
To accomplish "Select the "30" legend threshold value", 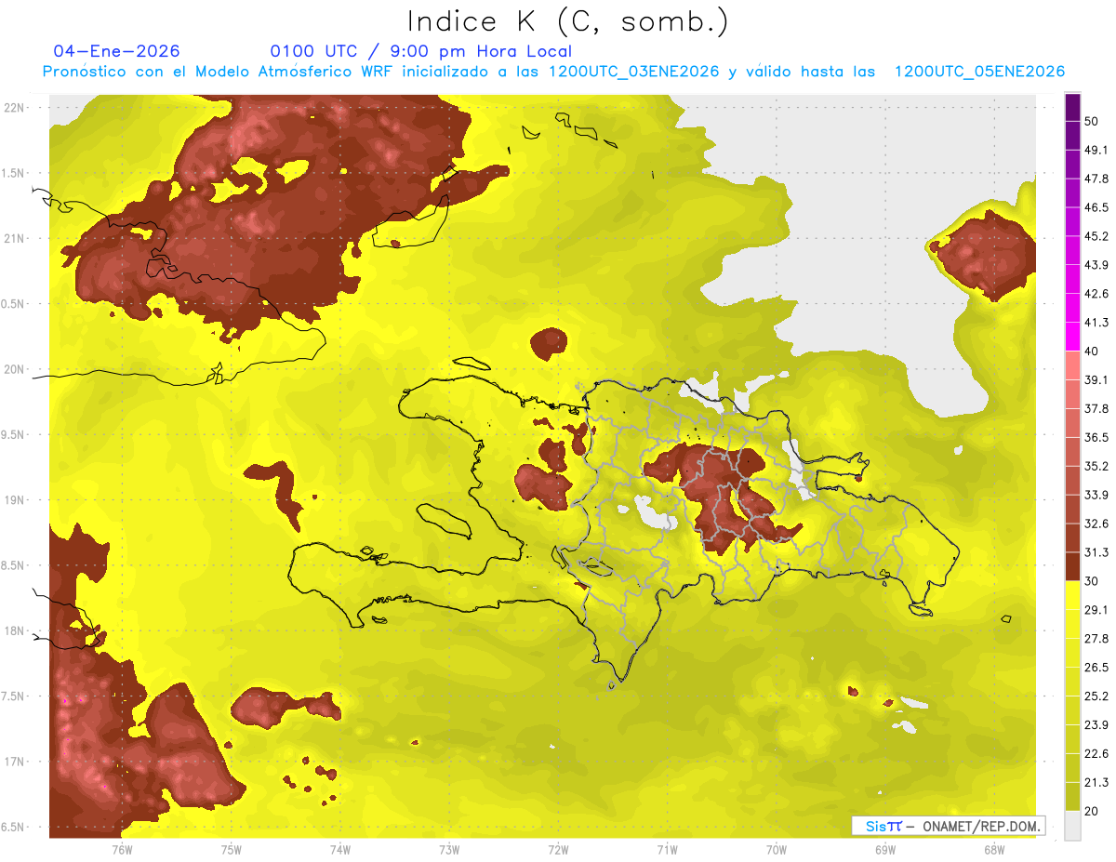I will (x=1094, y=581).
